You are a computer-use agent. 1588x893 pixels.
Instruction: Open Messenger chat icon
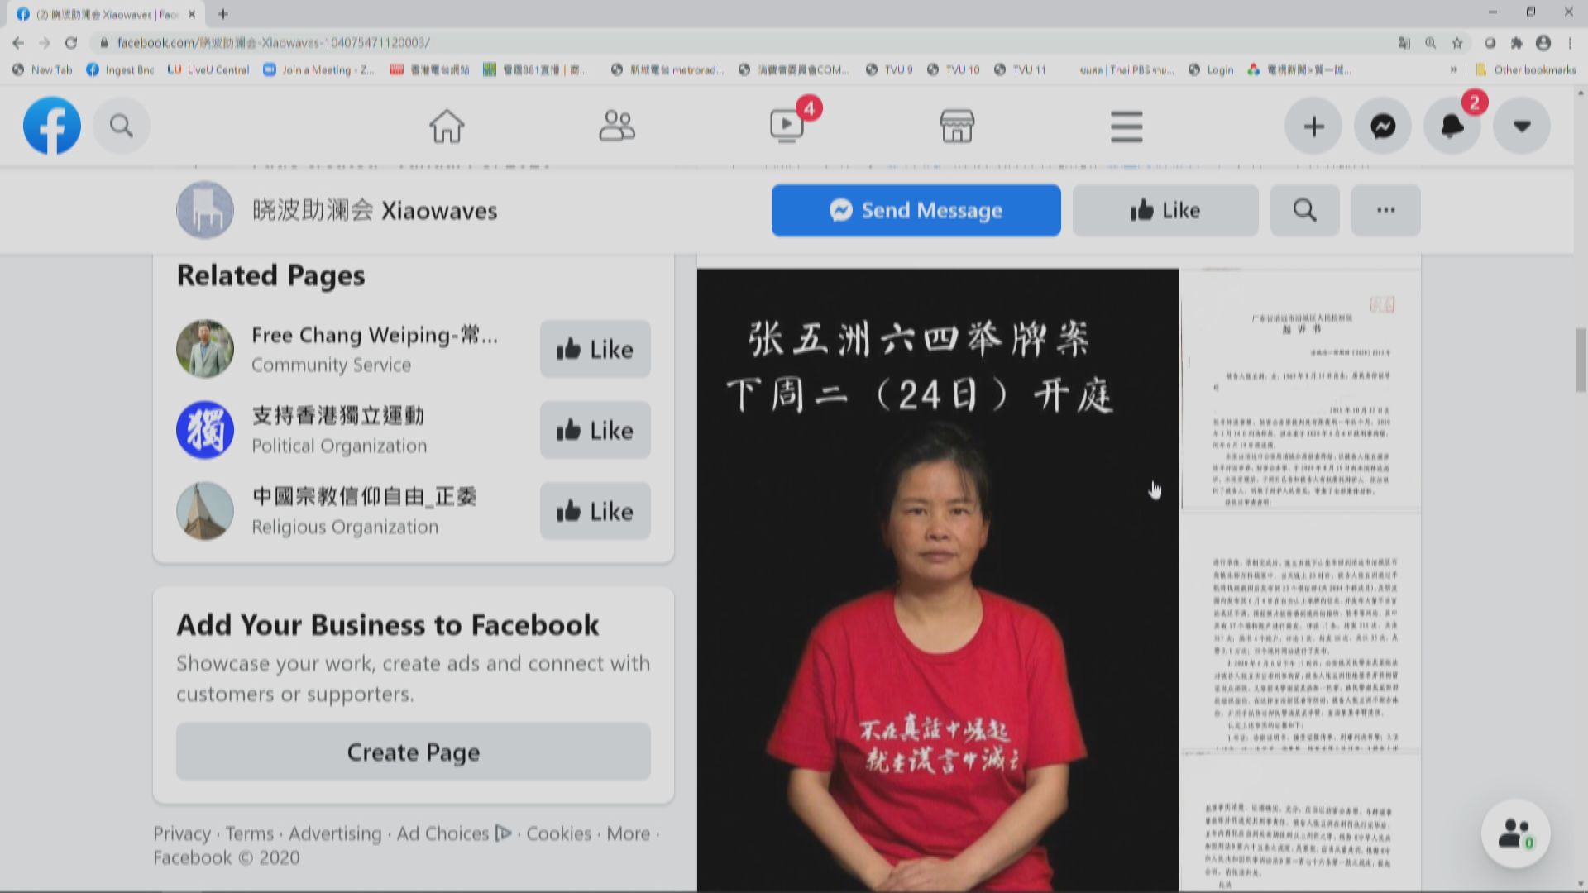point(1383,127)
